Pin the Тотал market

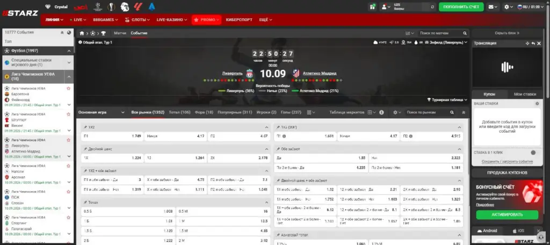85,202
